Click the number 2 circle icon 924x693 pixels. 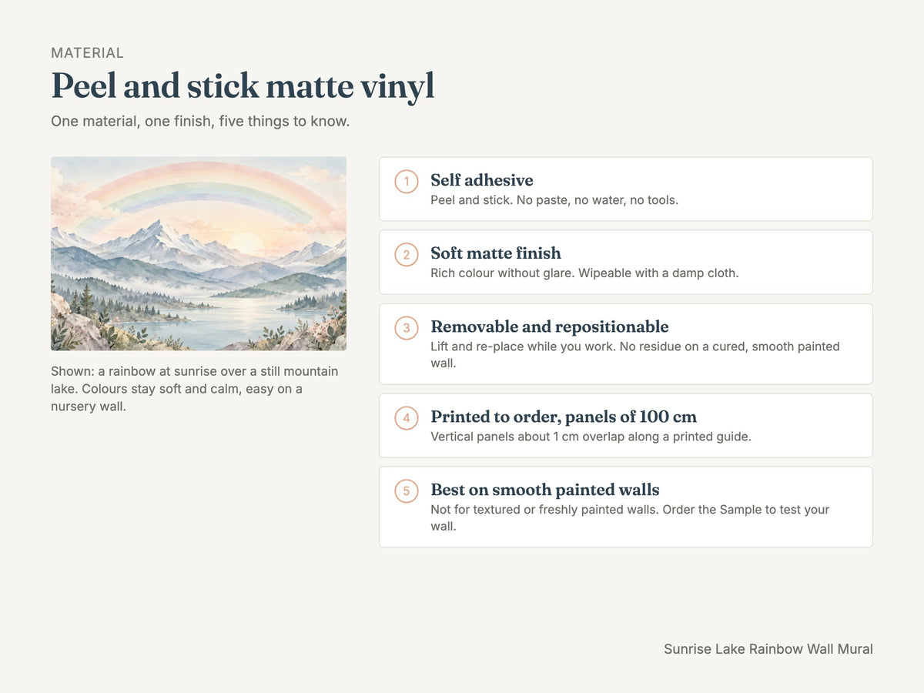407,255
